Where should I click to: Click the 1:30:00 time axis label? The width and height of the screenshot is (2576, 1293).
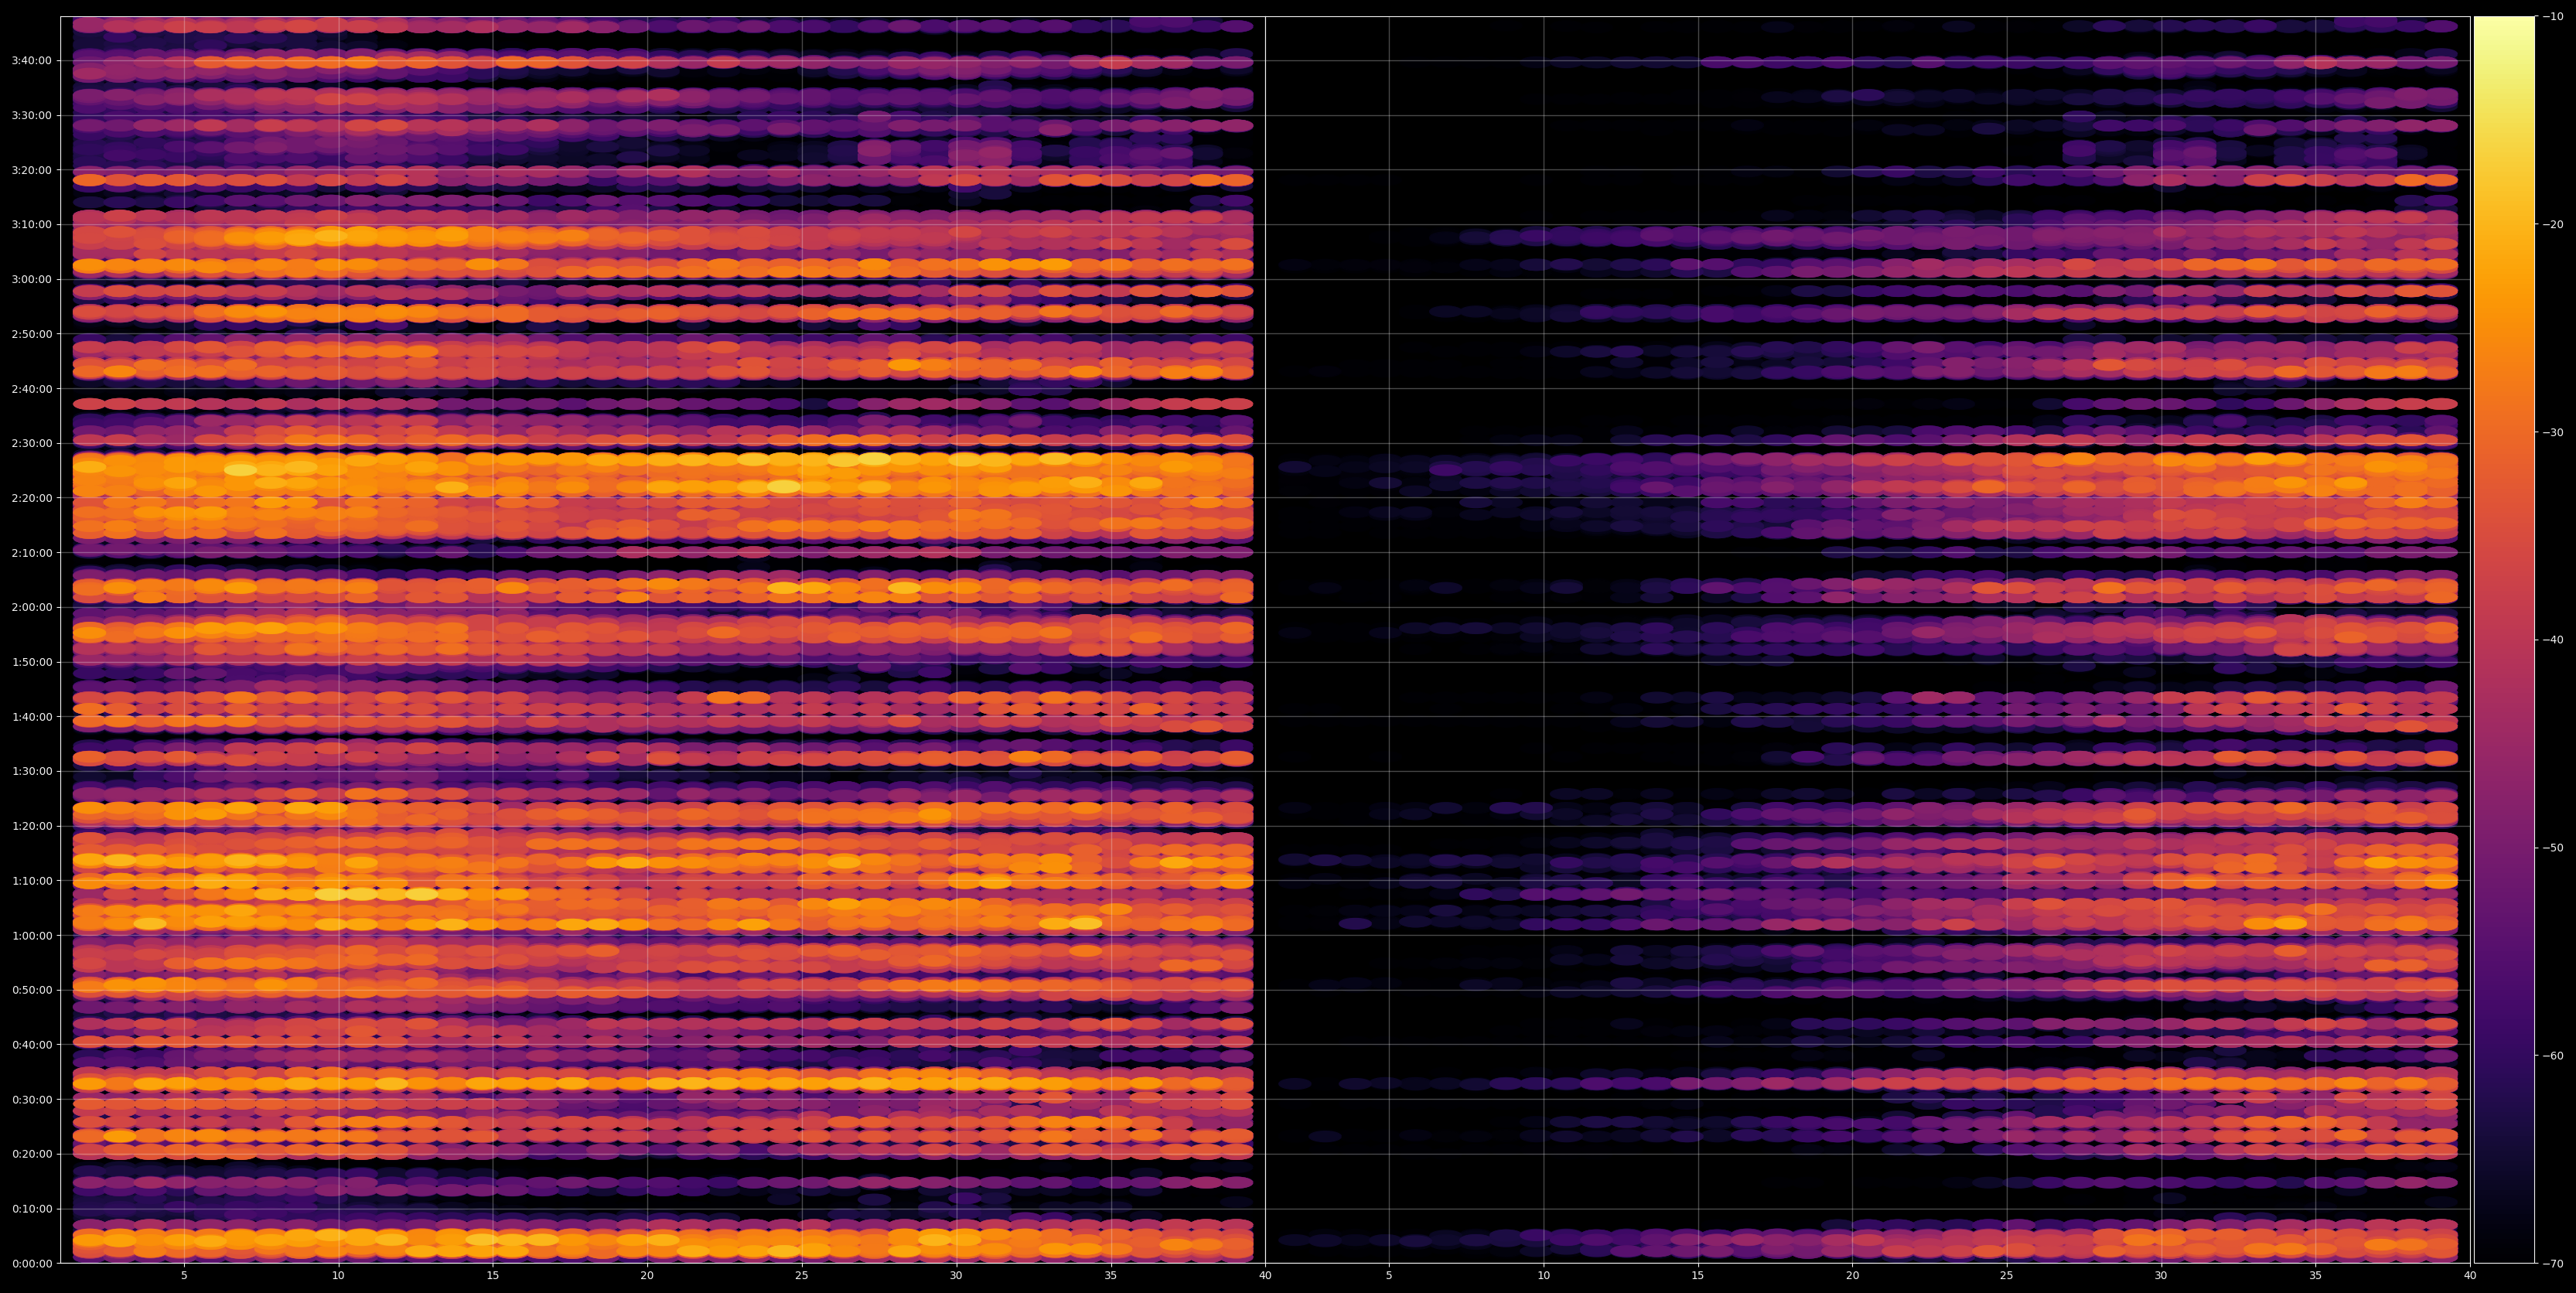click(x=31, y=771)
